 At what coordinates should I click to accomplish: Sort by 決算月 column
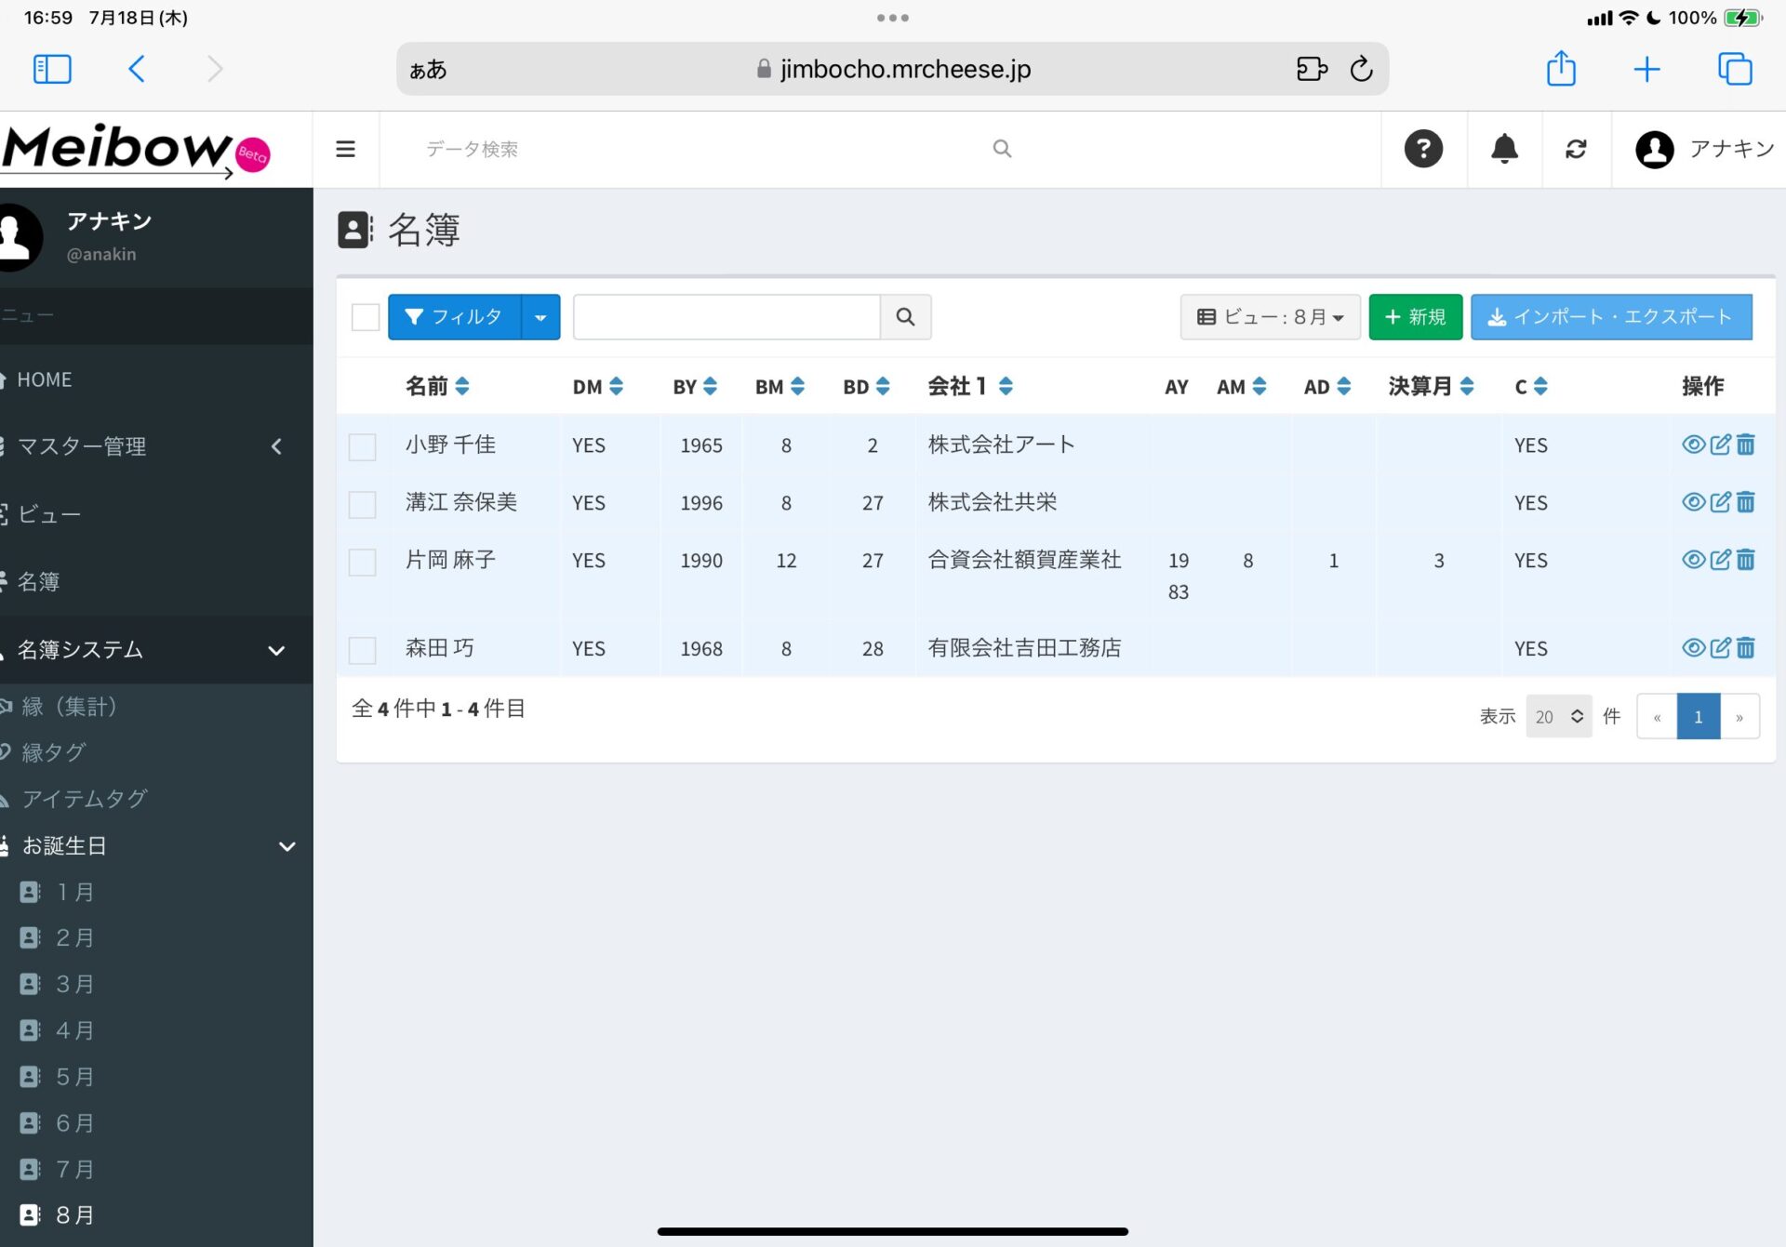click(1467, 386)
